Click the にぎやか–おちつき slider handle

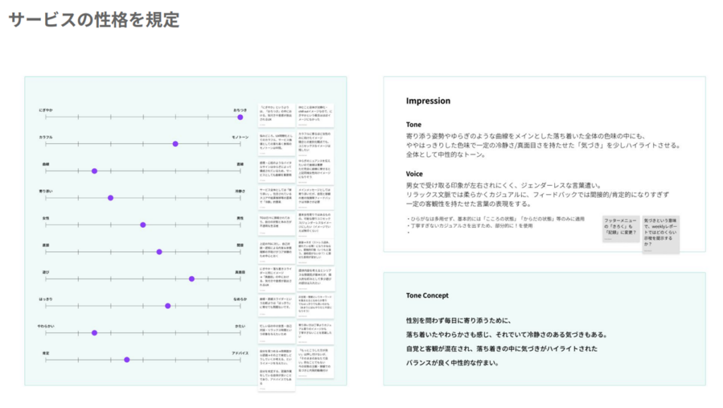tap(240, 117)
